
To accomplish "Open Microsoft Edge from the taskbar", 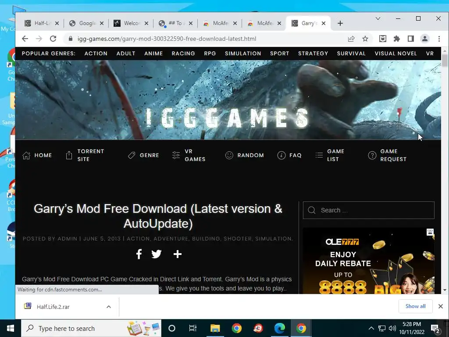I will click(279, 328).
